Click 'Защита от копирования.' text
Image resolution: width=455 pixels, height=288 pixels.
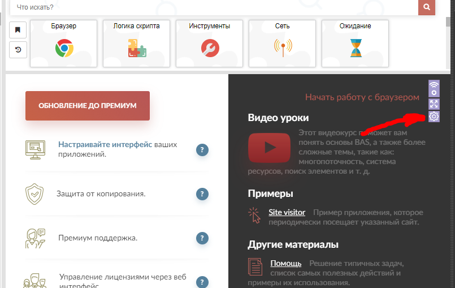[101, 194]
